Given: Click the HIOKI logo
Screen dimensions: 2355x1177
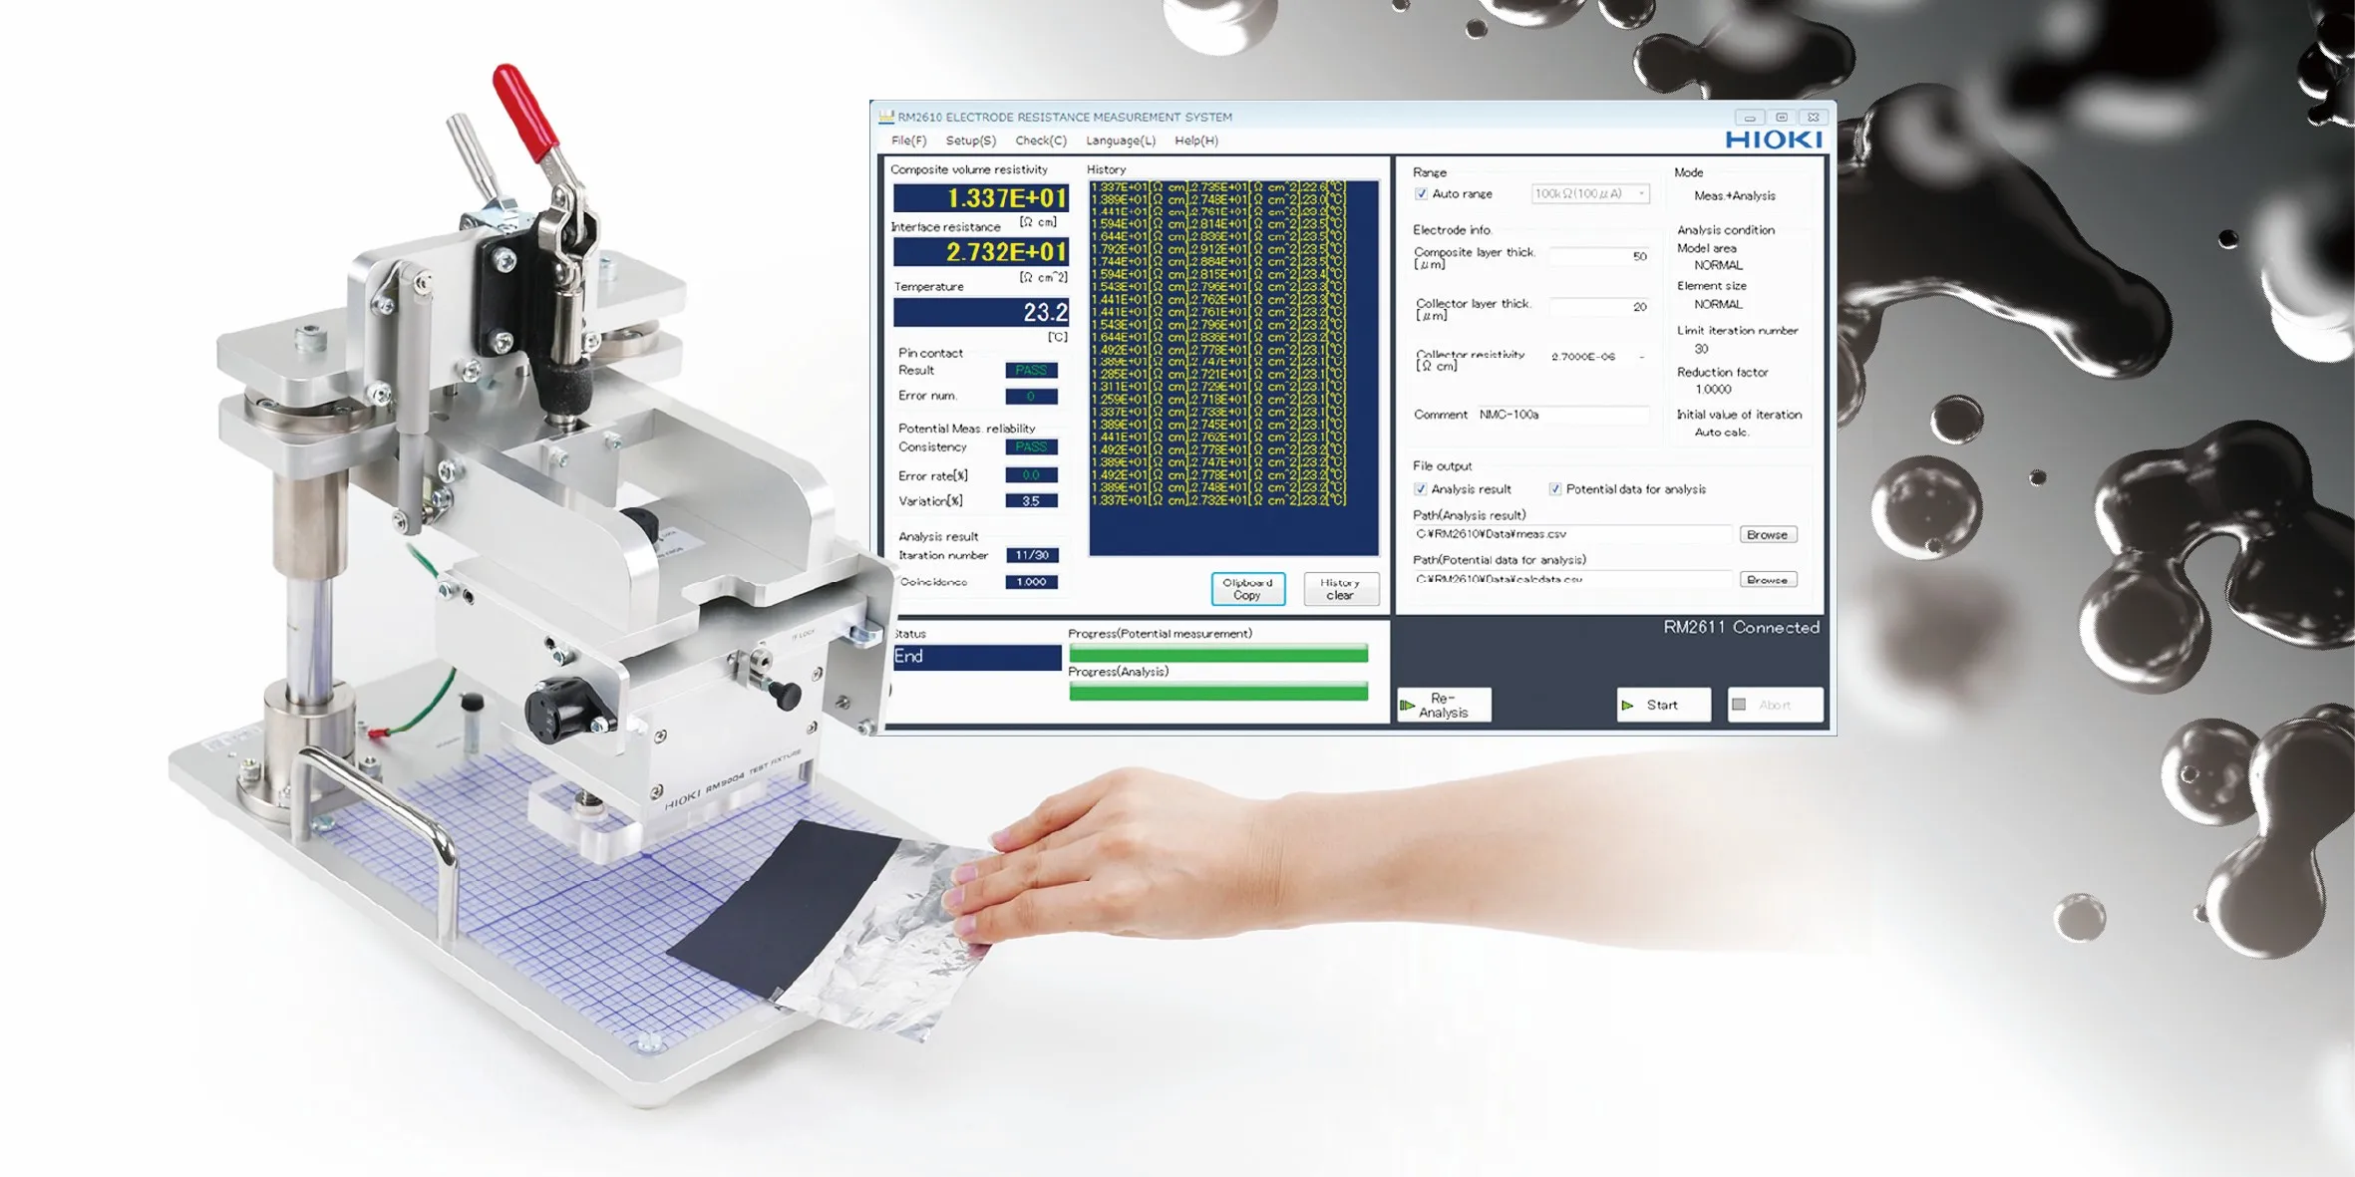Looking at the screenshot, I should [x=1774, y=140].
